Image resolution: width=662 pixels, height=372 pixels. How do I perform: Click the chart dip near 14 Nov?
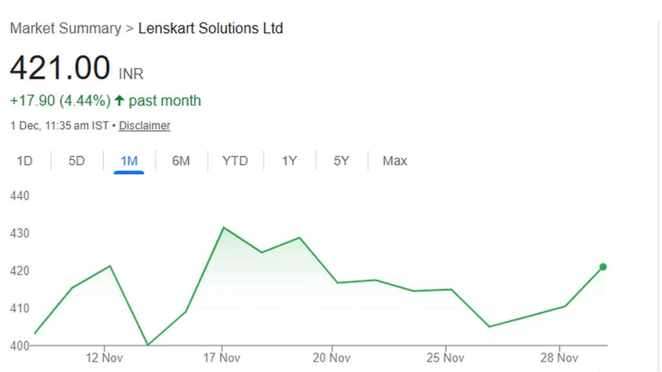(x=149, y=344)
